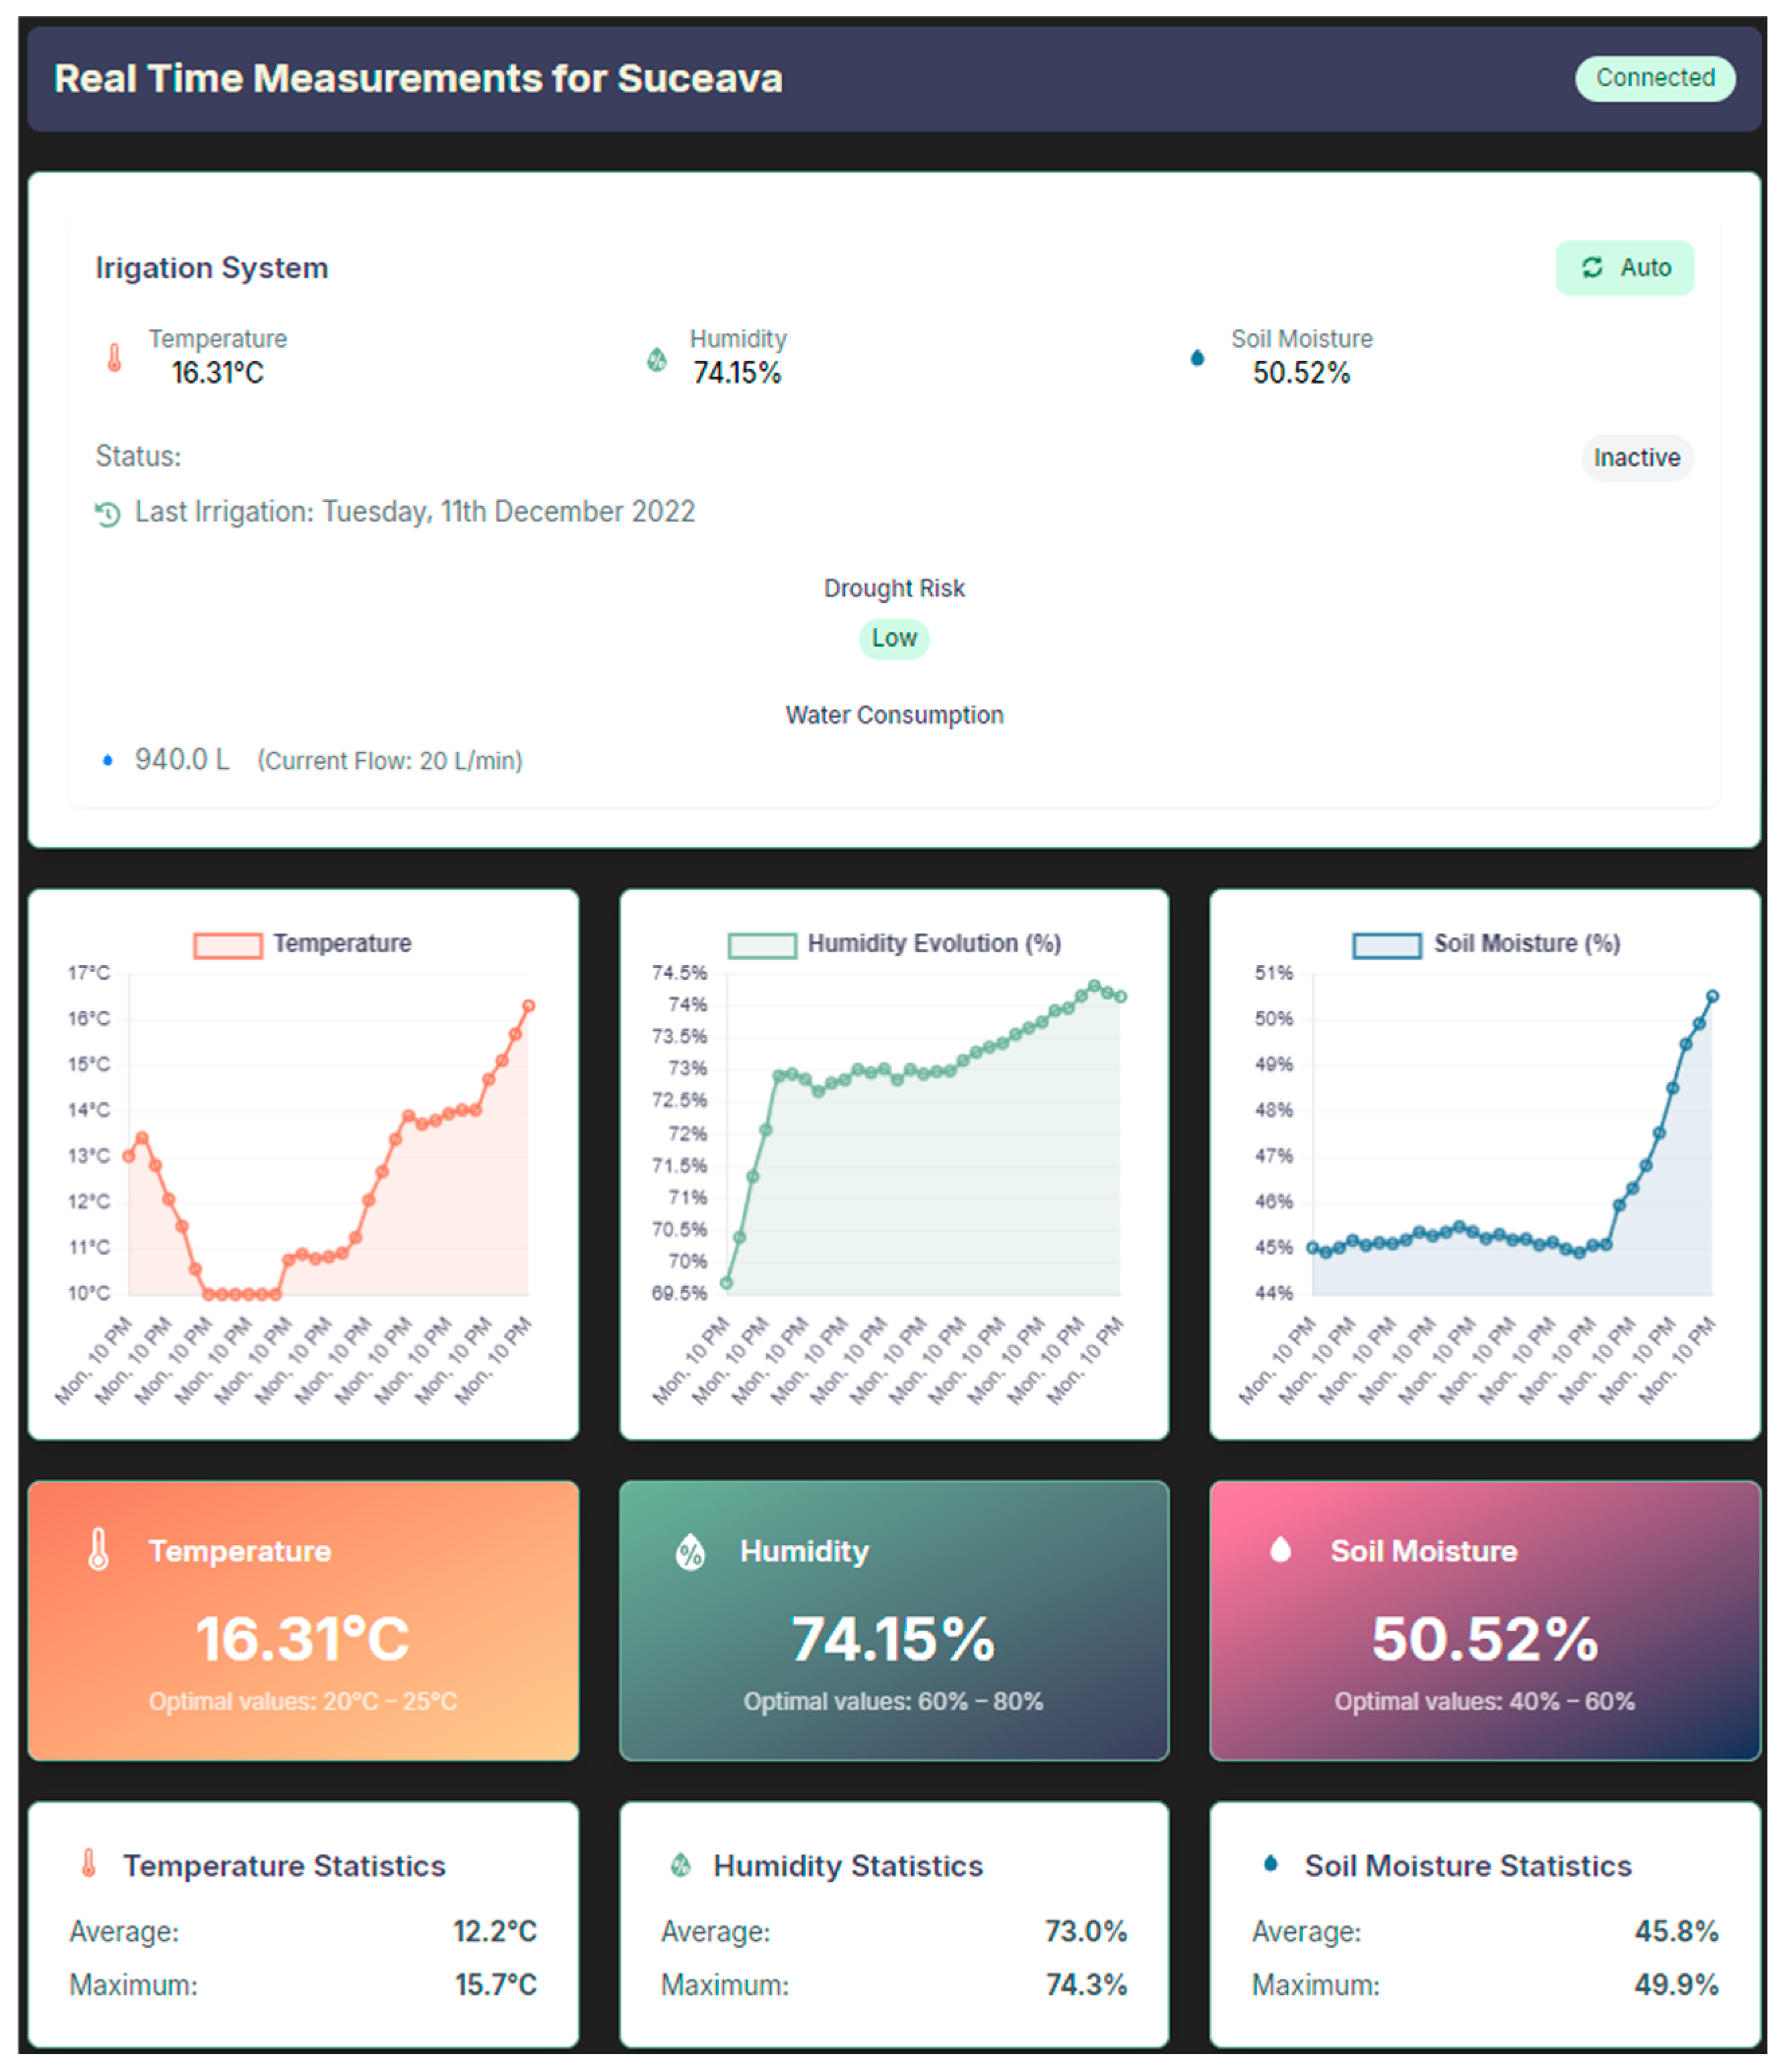Toggle the Humidity Evolution (%) legend
This screenshot has height=2072, width=1776.
(x=895, y=944)
